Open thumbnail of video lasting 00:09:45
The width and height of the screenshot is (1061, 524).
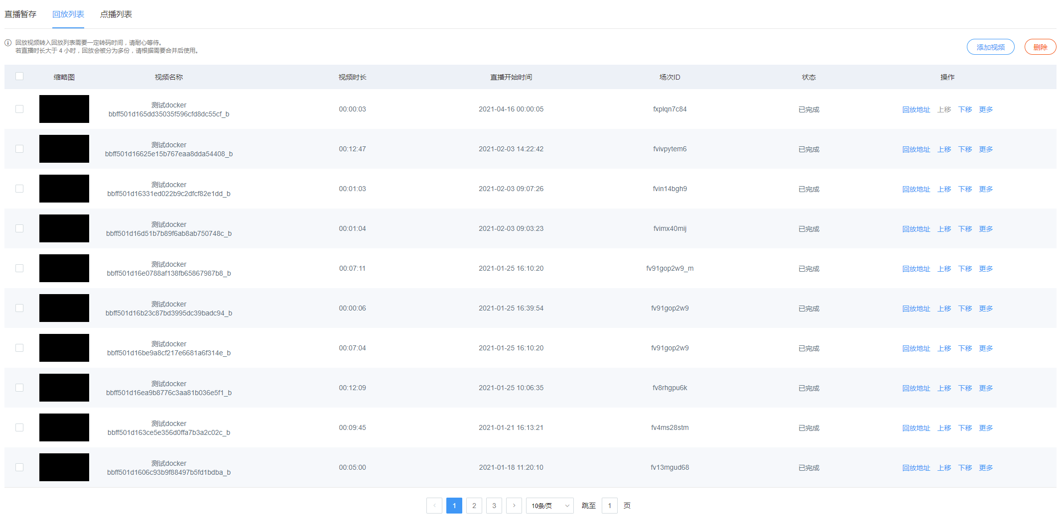[x=64, y=427]
